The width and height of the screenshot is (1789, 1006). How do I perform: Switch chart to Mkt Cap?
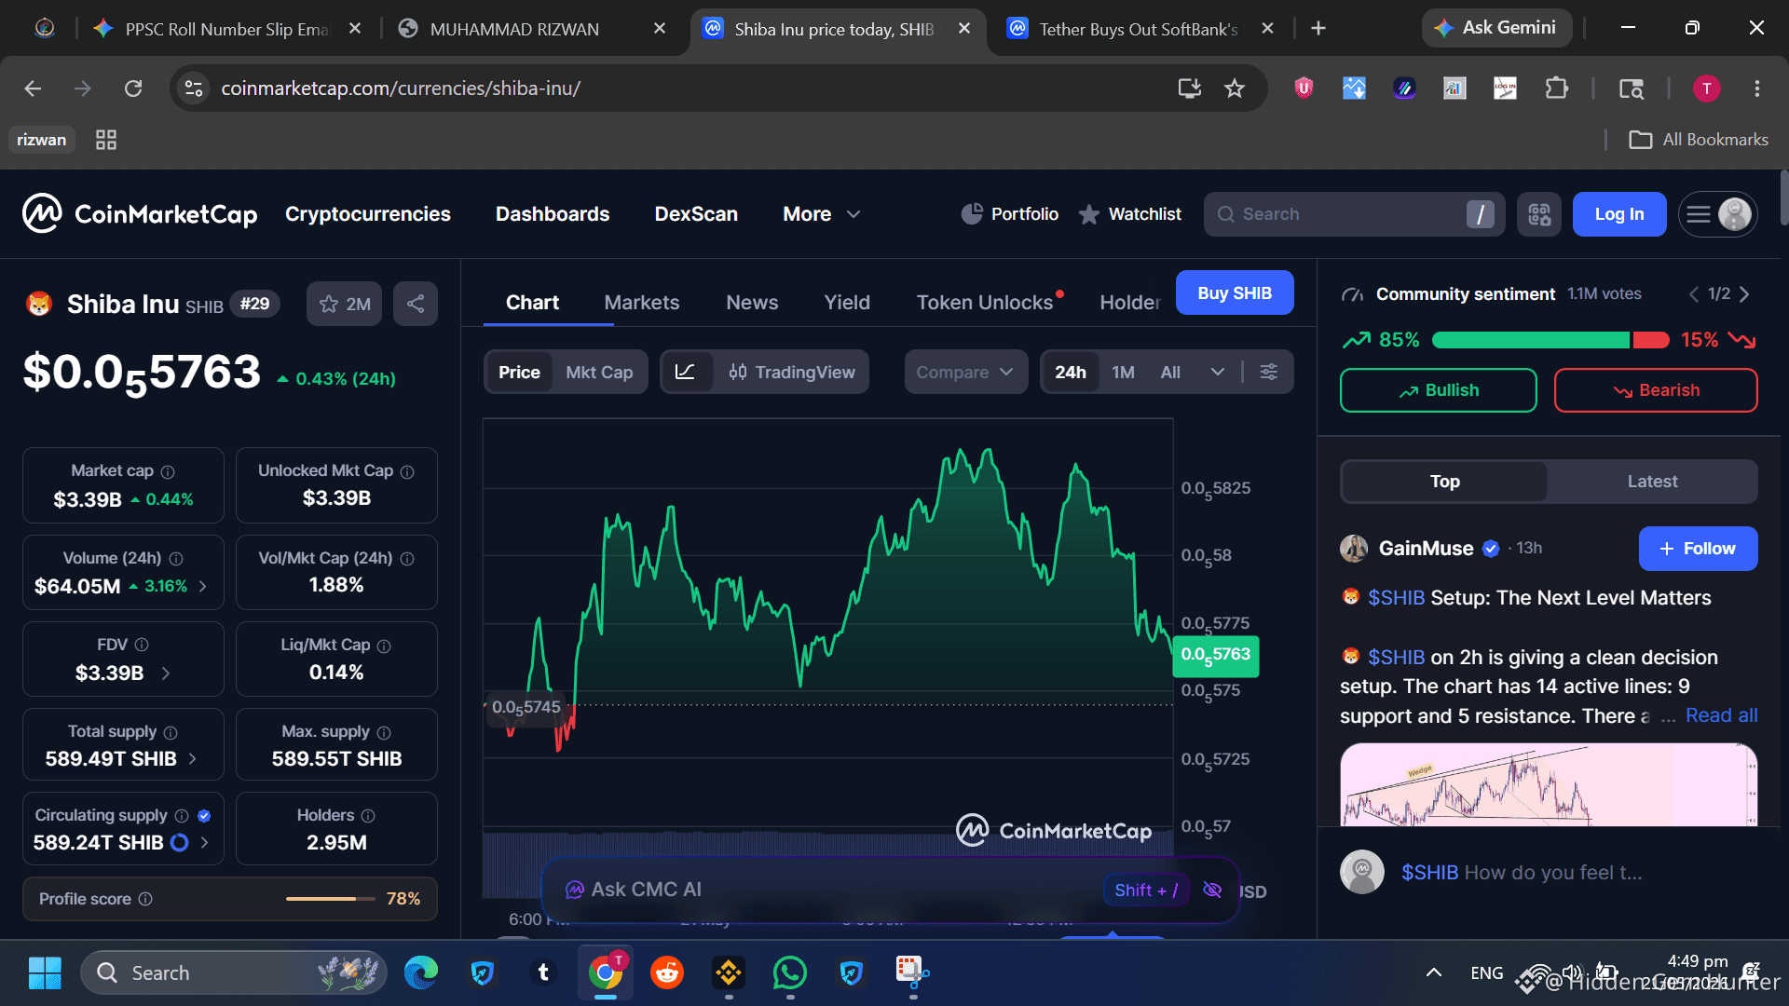point(599,372)
